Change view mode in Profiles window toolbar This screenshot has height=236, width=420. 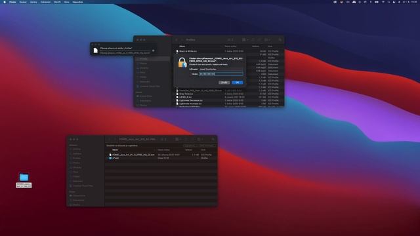[230, 39]
